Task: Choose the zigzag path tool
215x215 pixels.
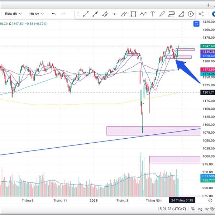Action: (143, 14)
